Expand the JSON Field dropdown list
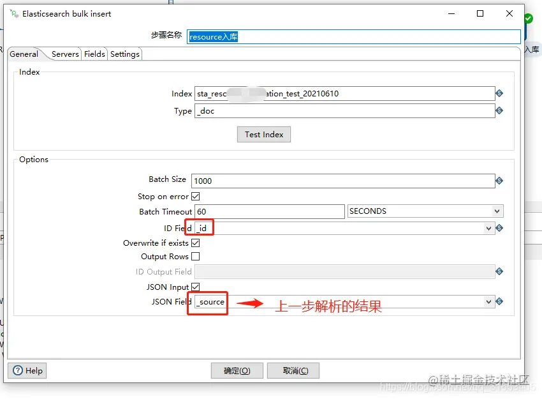 tap(488, 302)
